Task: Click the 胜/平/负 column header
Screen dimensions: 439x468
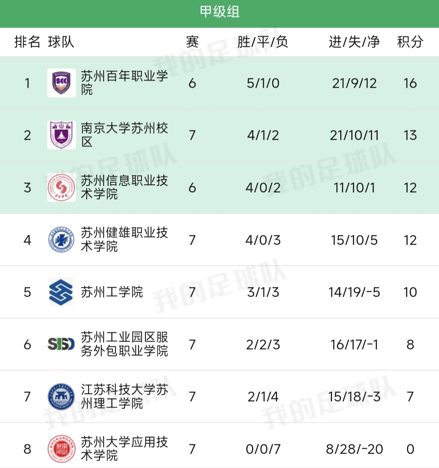Action: 263,42
